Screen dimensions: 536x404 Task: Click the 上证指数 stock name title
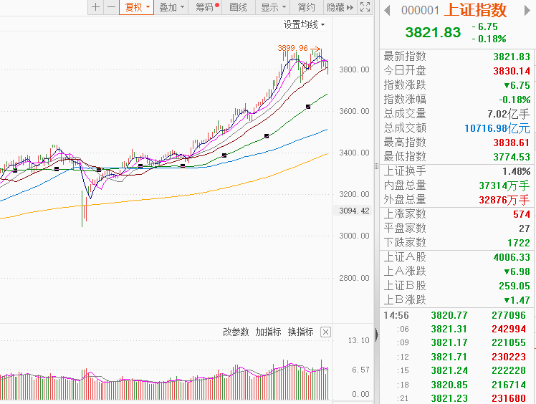[x=476, y=10]
